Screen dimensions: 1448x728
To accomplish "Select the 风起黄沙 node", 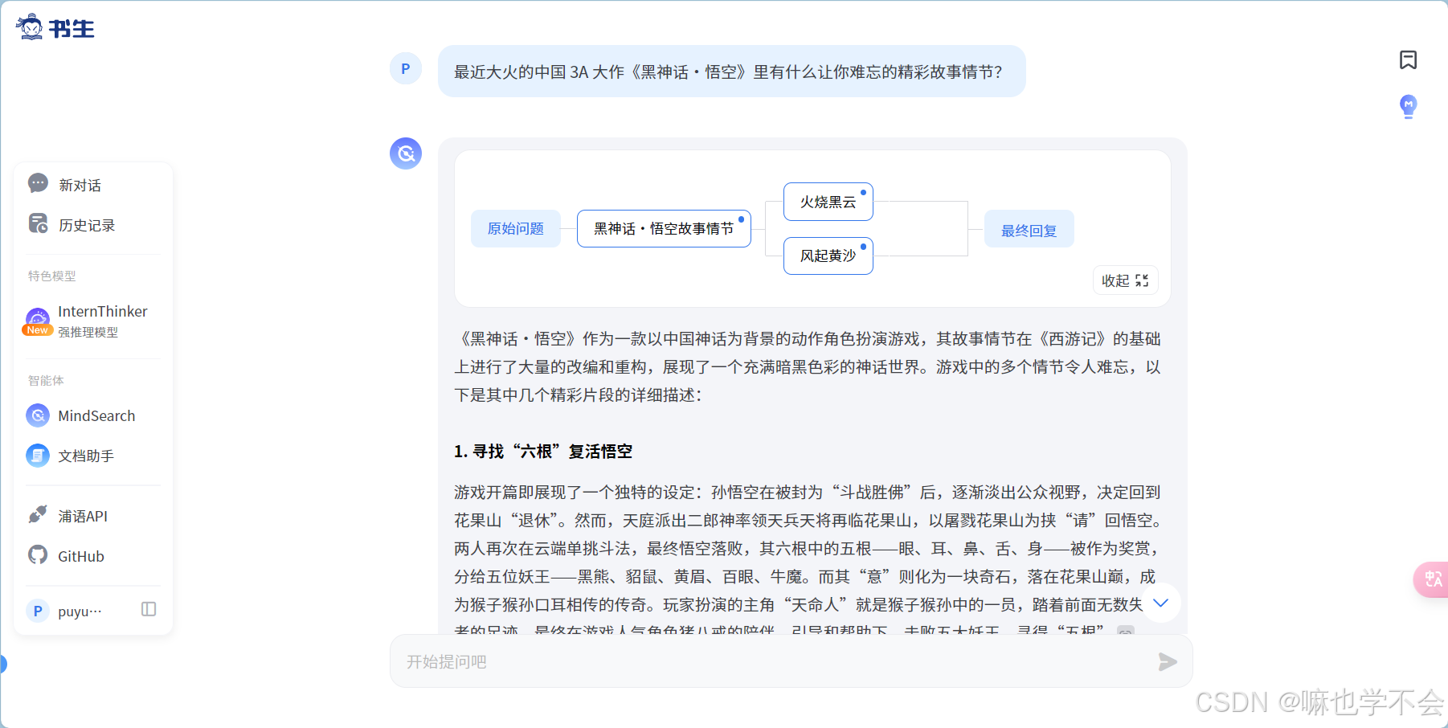I will [828, 256].
